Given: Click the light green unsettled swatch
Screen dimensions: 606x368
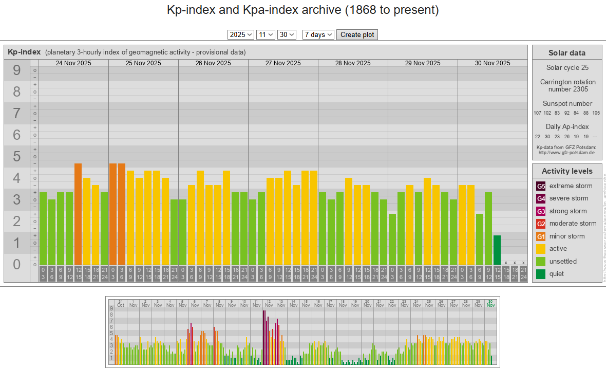Looking at the screenshot, I should 541,262.
